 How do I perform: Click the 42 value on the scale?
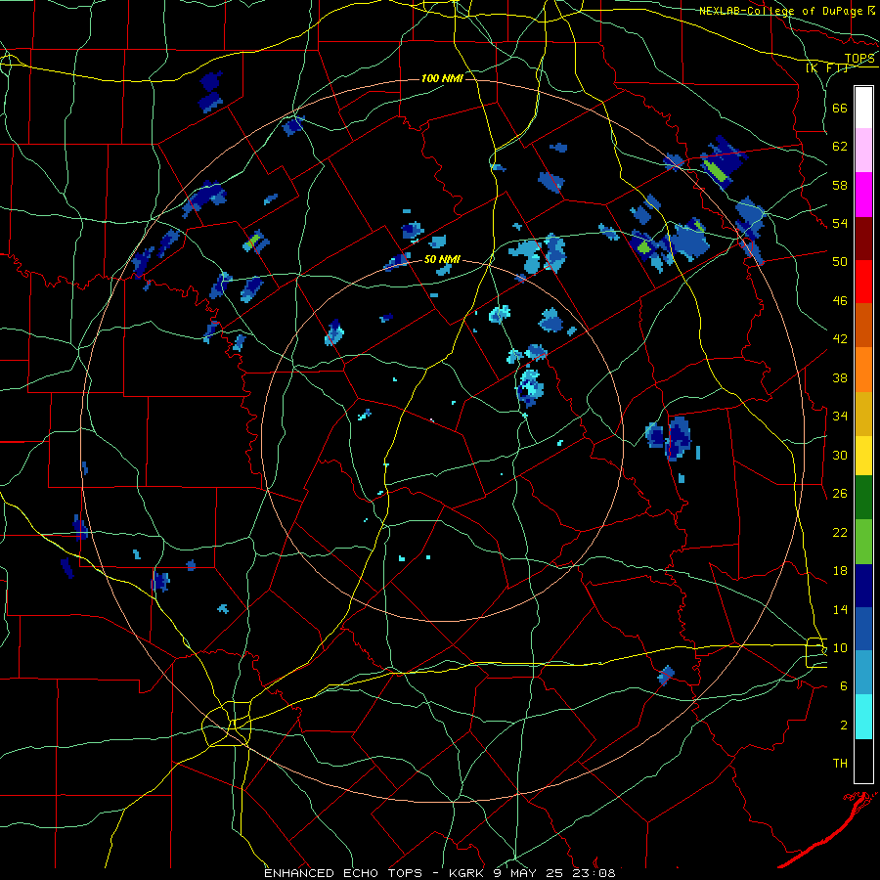(x=840, y=339)
